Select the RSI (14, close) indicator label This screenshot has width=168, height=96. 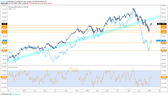pyautogui.click(x=13, y=67)
